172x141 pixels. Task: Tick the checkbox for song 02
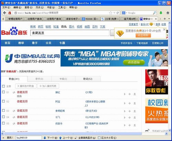pos(3,101)
